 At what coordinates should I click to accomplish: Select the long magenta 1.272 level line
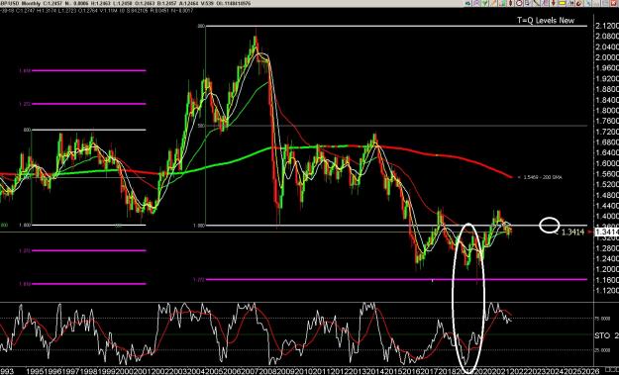coord(396,280)
